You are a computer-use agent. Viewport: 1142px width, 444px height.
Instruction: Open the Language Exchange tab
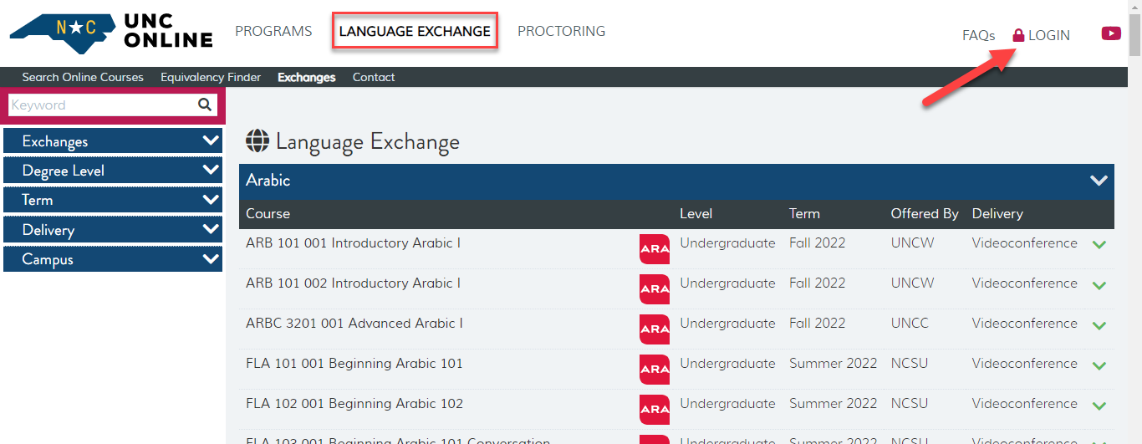[415, 32]
